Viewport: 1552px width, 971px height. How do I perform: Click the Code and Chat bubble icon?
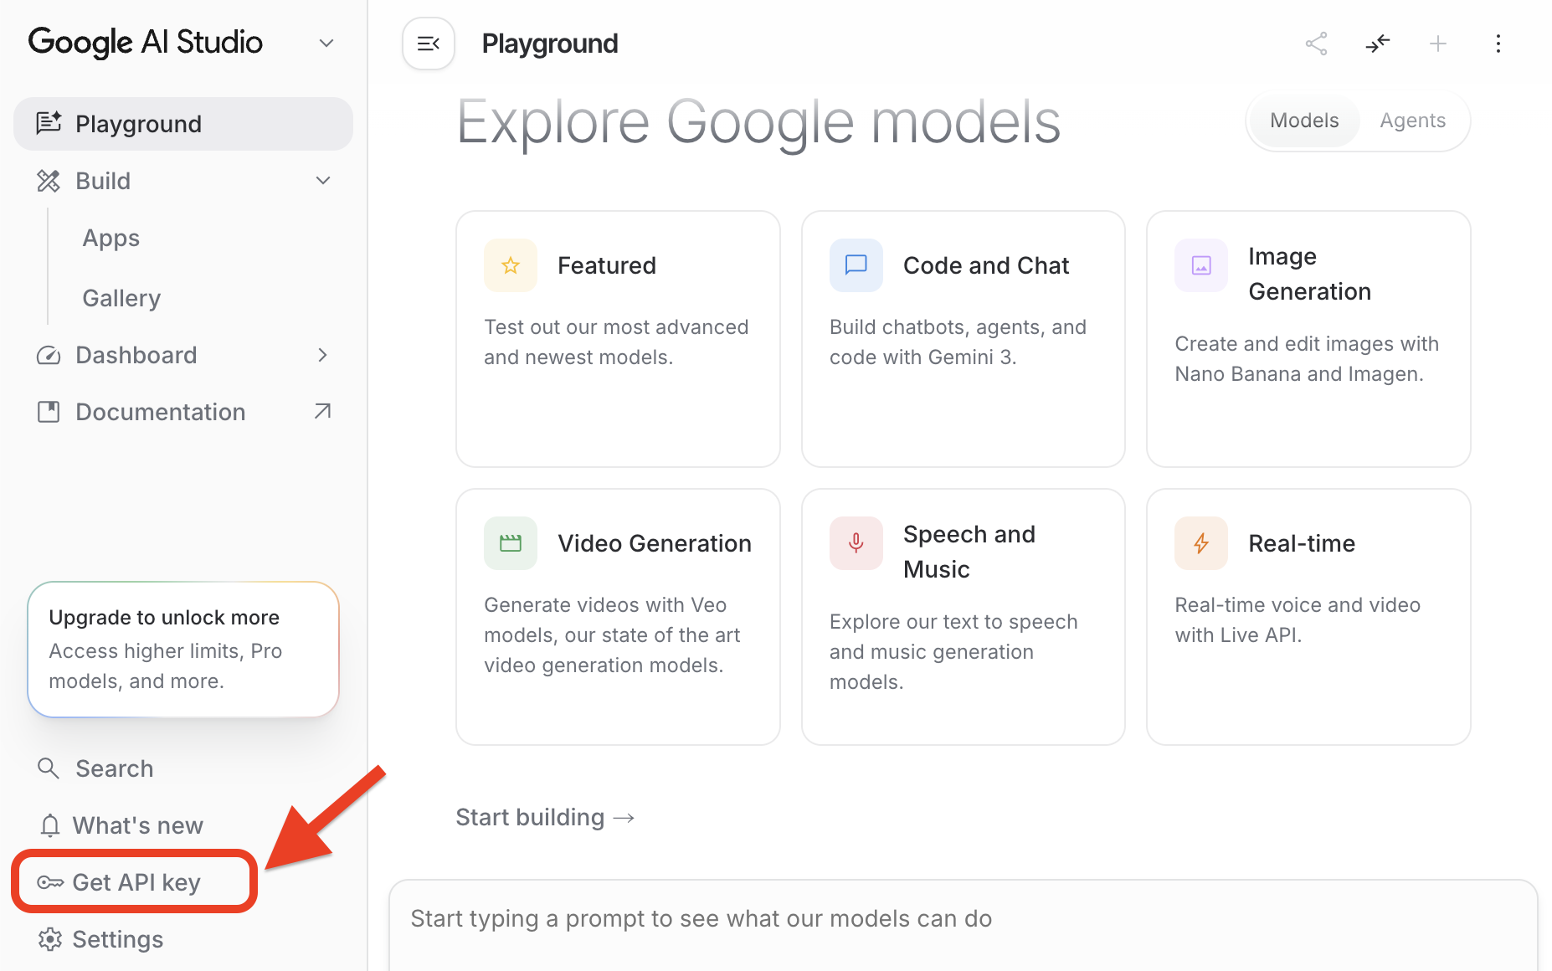[x=856, y=265]
